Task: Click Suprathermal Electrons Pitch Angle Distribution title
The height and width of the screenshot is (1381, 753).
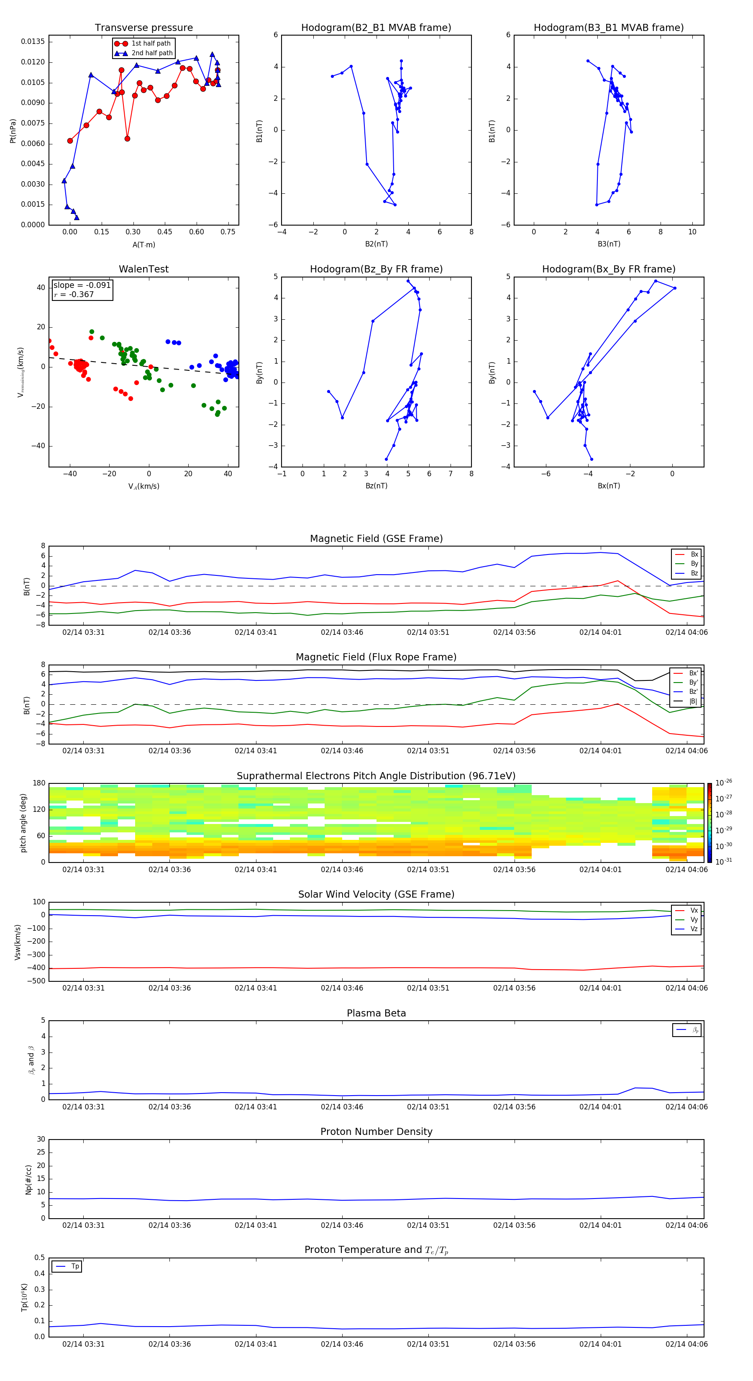Action: 376,776
